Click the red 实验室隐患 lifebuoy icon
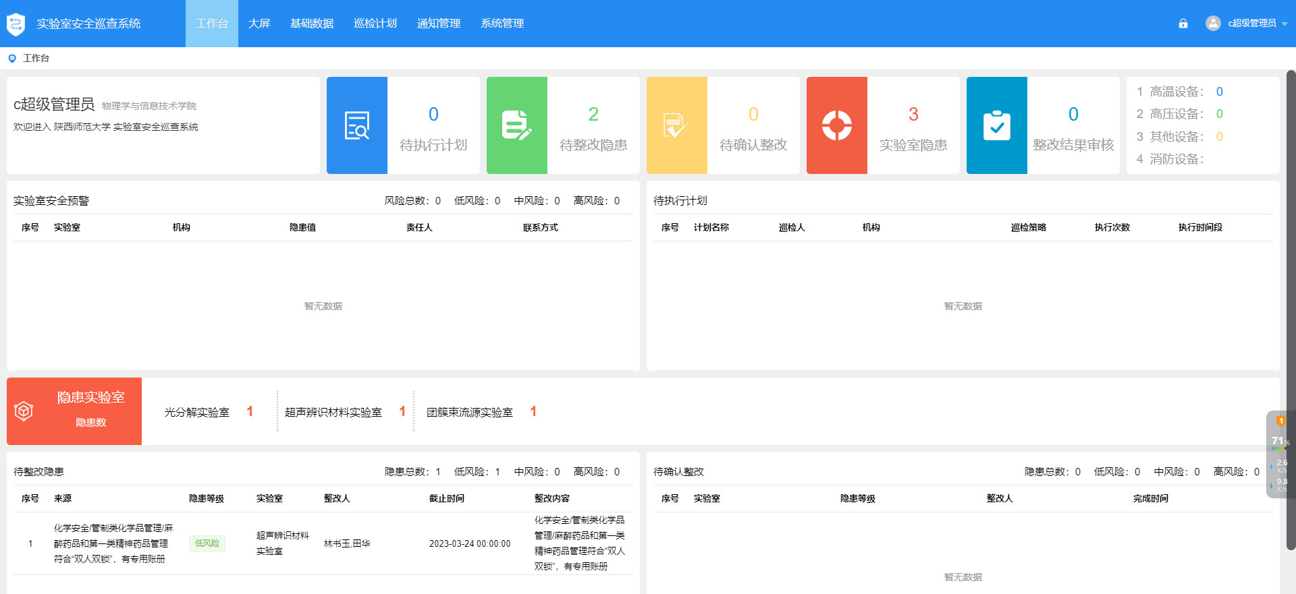 tap(837, 125)
